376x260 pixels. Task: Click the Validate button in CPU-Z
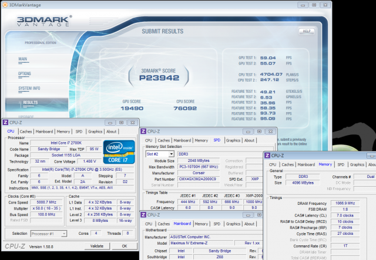point(97,246)
